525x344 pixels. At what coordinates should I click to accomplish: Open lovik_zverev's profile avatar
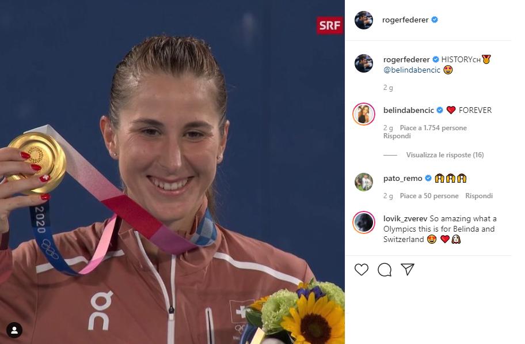coord(364,222)
